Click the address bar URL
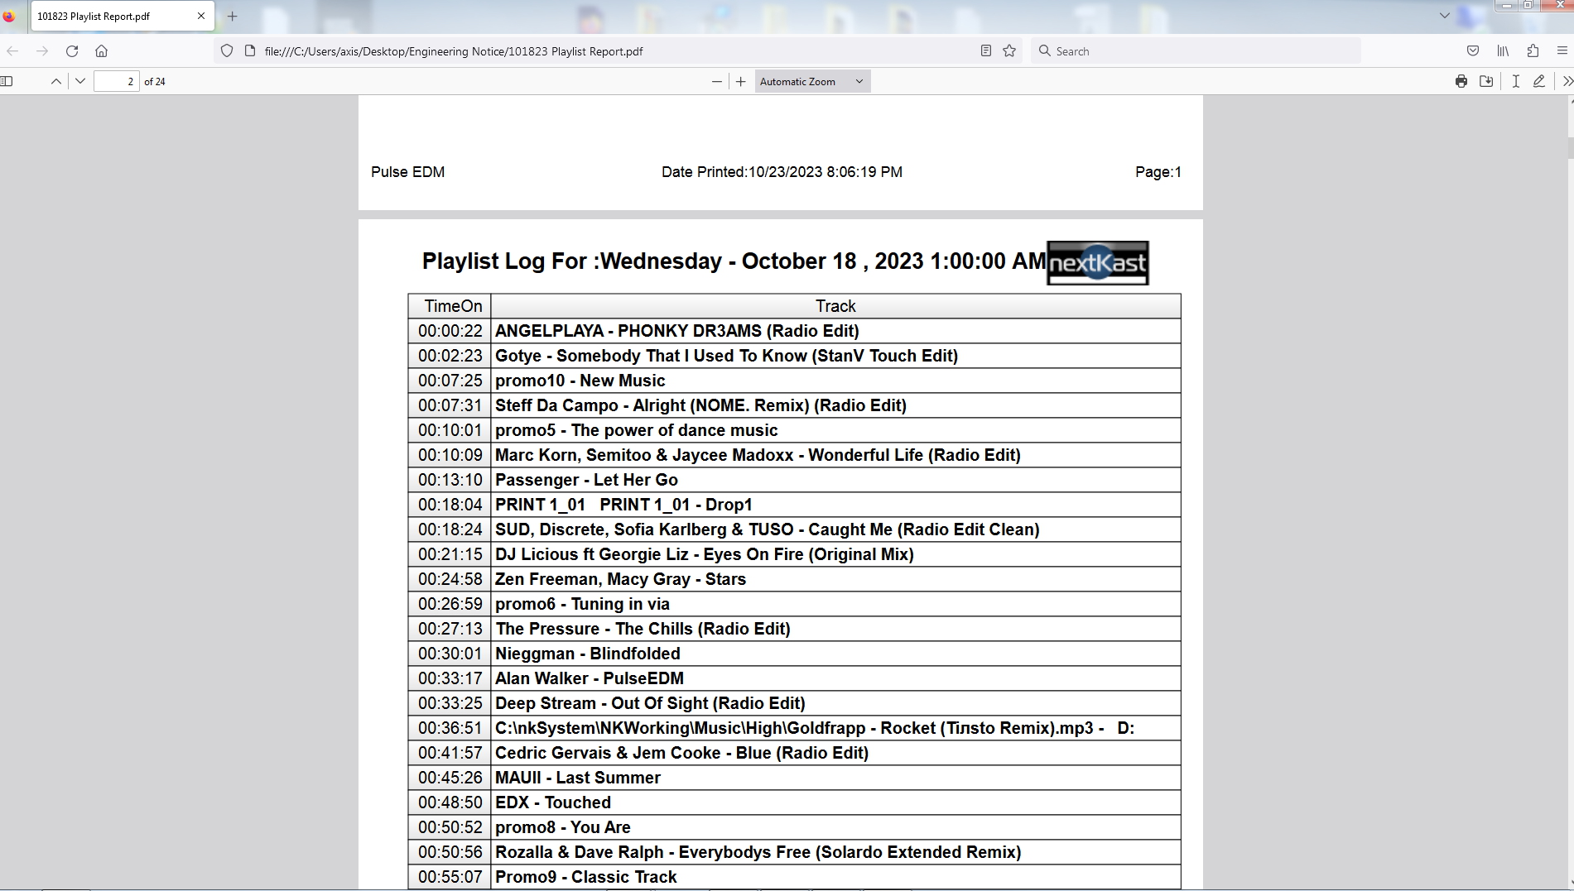 pyautogui.click(x=454, y=51)
